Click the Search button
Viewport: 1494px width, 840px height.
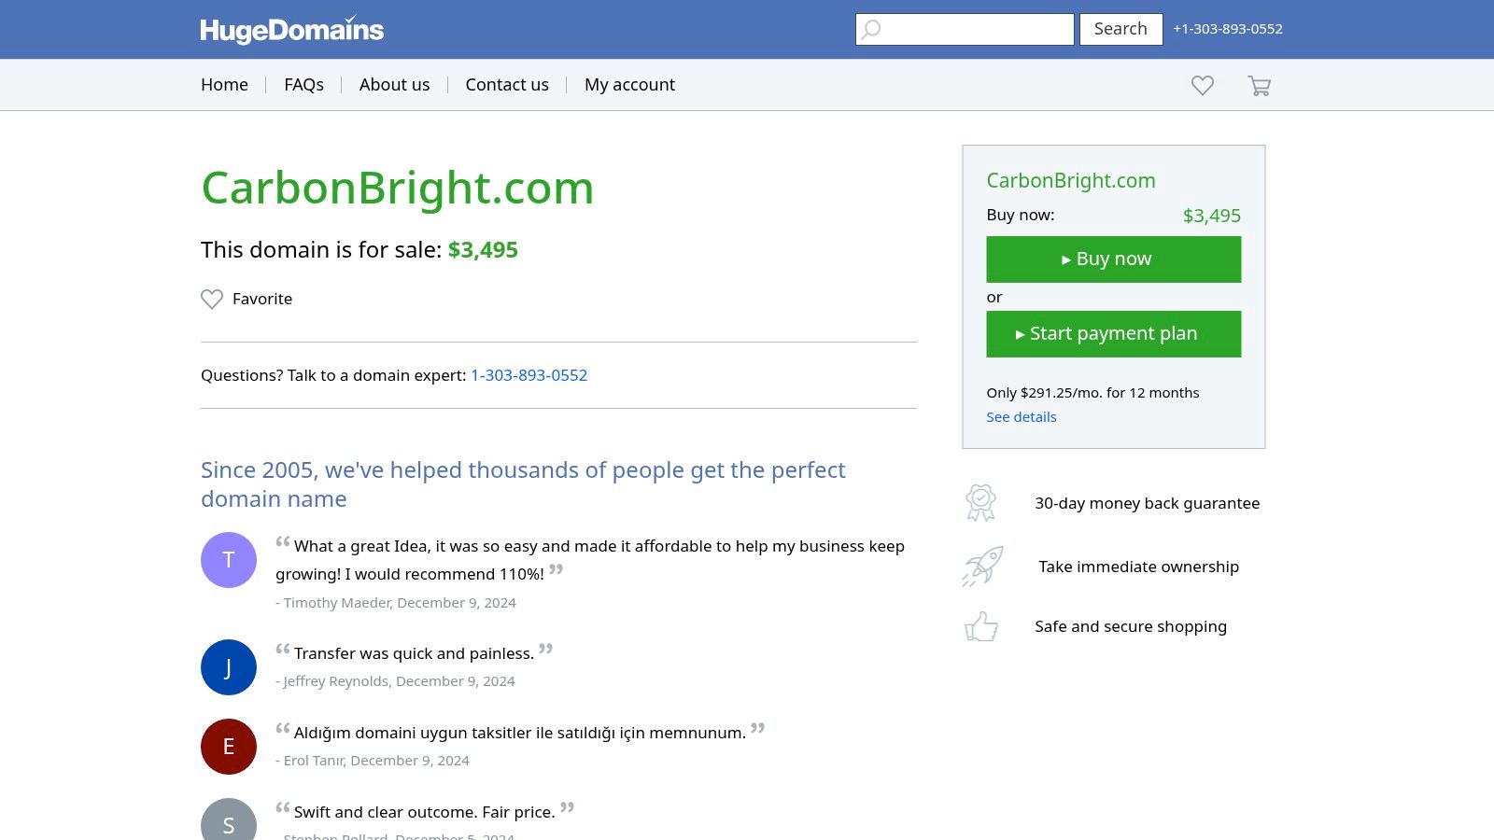1120,29
